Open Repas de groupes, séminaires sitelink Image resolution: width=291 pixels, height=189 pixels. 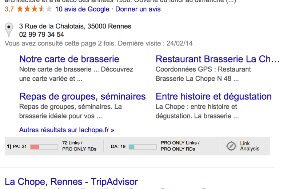83,96
